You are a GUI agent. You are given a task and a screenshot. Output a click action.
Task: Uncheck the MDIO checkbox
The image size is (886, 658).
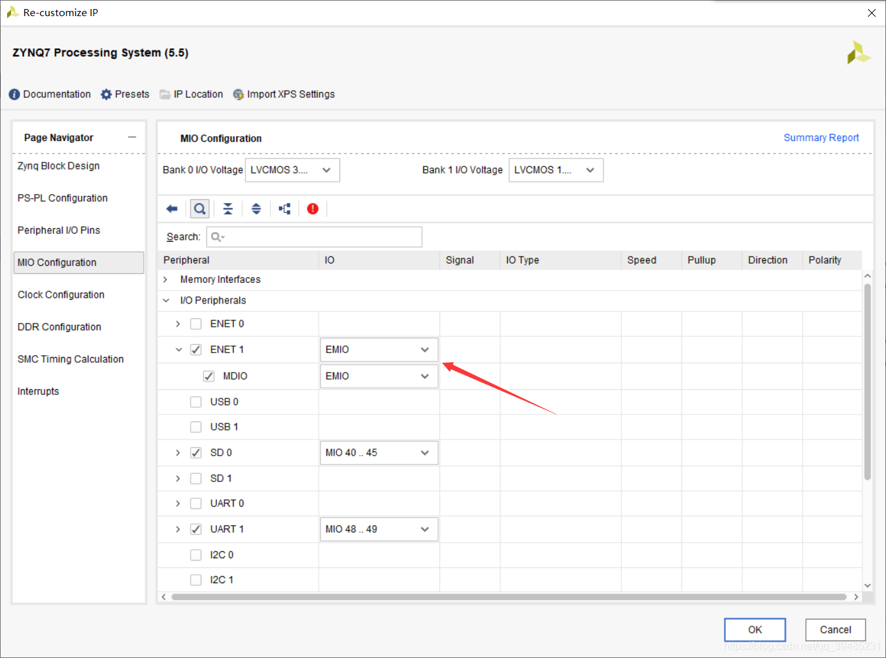click(209, 376)
